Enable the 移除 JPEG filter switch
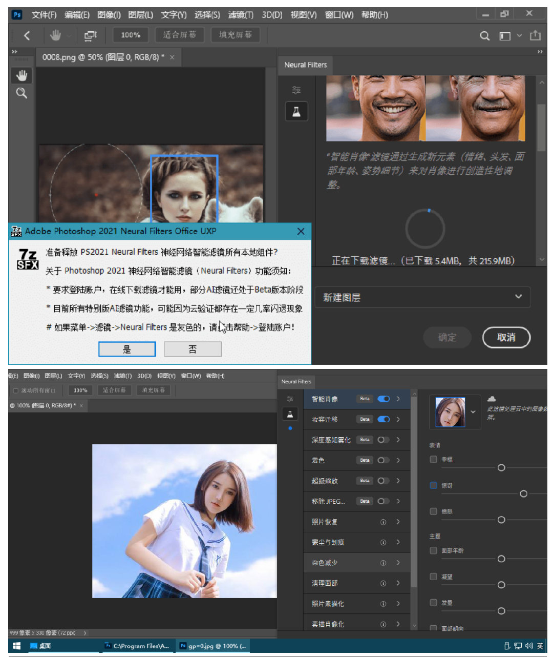 [x=384, y=501]
